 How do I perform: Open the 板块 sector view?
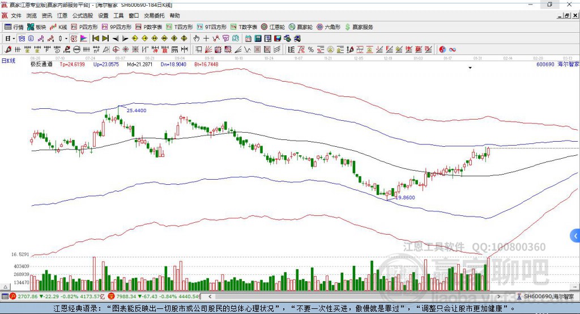(x=37, y=27)
